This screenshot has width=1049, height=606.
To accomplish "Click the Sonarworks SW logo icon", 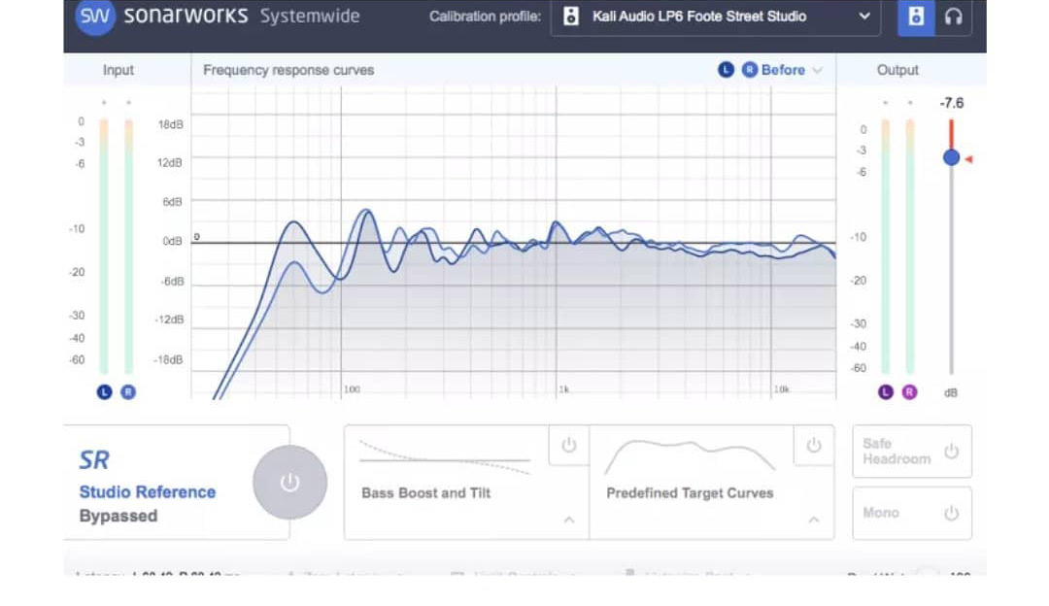I will pyautogui.click(x=94, y=16).
